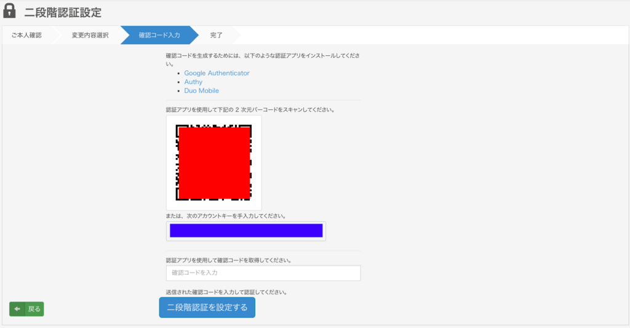Click the QR code image

213,162
